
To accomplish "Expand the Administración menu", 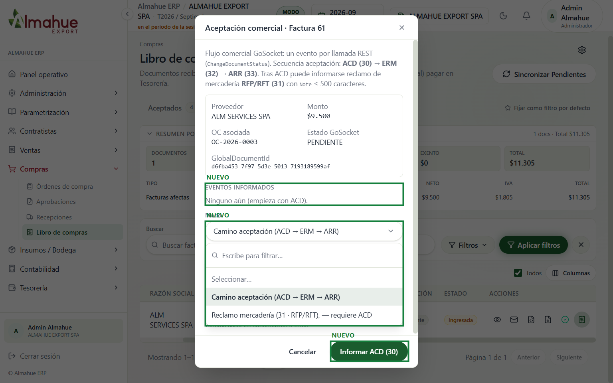I will click(x=64, y=93).
